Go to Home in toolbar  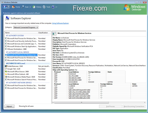pyautogui.click(x=18, y=7)
